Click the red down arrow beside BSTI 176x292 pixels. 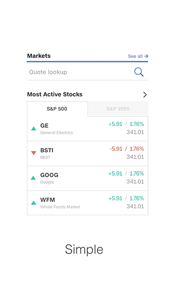click(33, 153)
